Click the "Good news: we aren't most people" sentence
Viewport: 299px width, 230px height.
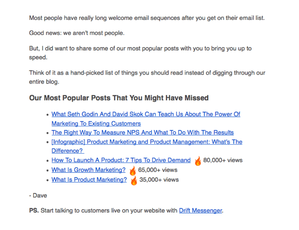click(77, 33)
